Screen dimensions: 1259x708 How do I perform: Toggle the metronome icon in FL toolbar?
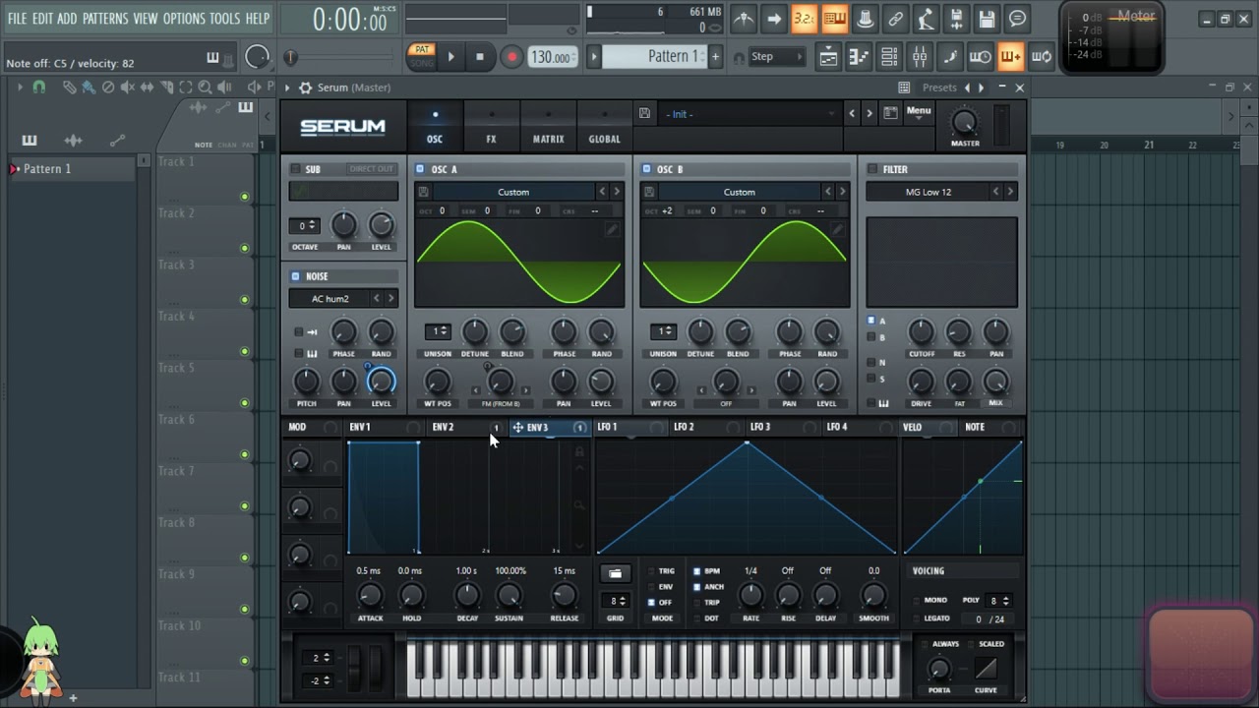click(x=745, y=19)
